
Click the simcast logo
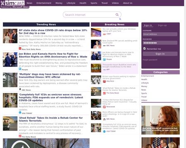coord(13,3)
